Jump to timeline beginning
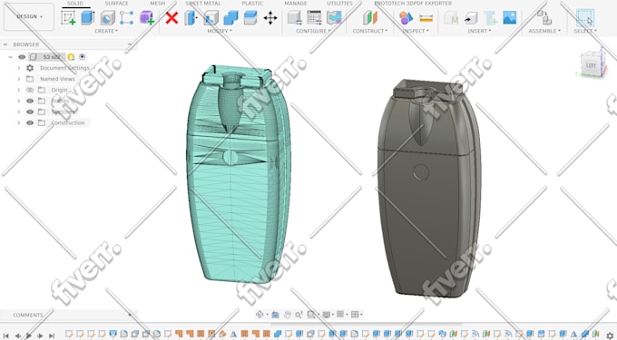This screenshot has height=340, width=617. 6,335
